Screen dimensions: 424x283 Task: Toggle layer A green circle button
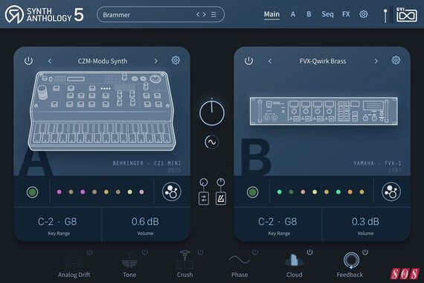(32, 192)
